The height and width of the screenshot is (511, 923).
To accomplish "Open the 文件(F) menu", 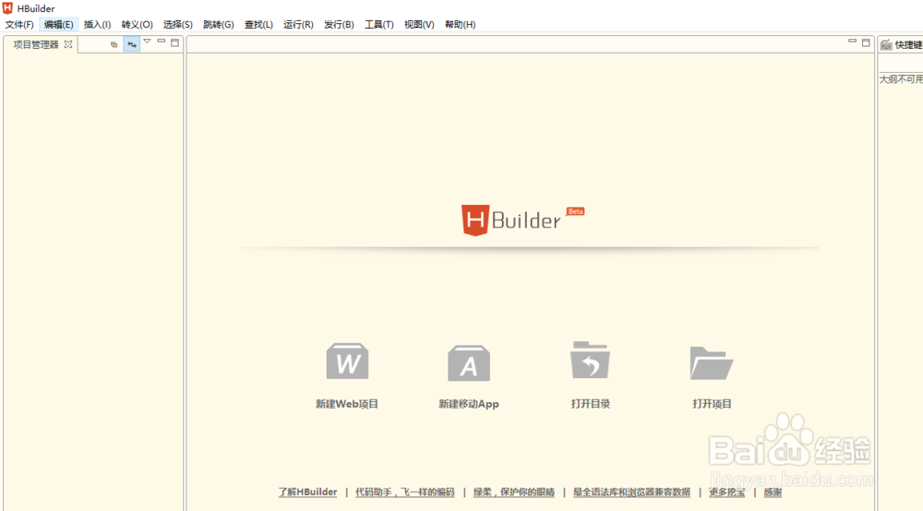I will [x=19, y=25].
